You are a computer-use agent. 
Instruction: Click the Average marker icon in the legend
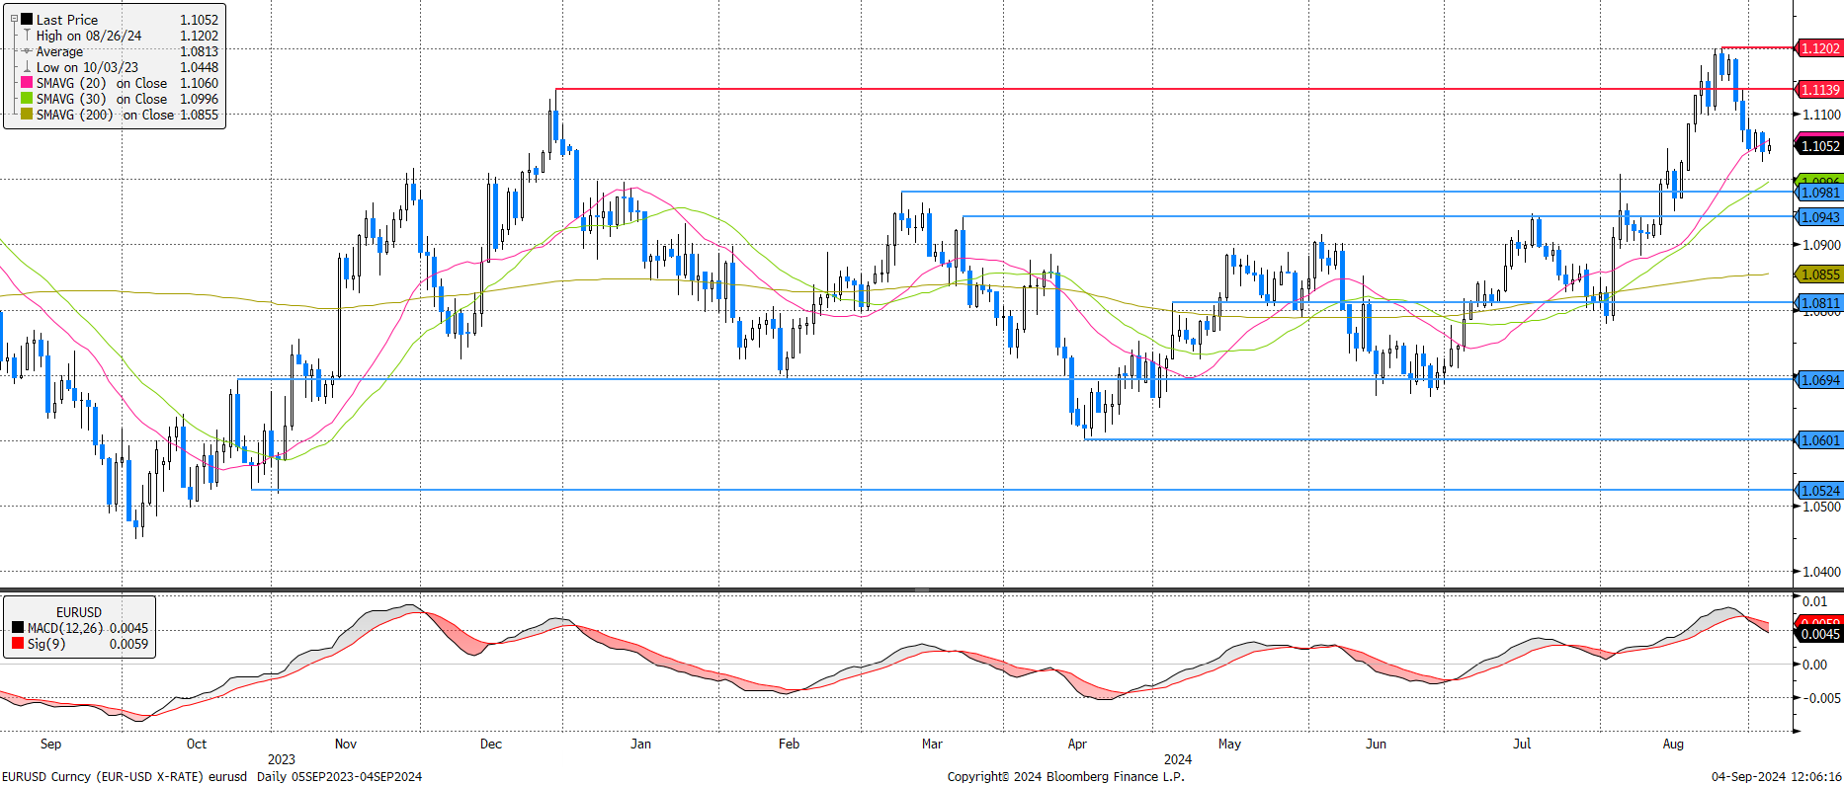click(x=28, y=51)
